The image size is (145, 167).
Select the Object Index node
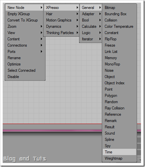click(x=119, y=83)
